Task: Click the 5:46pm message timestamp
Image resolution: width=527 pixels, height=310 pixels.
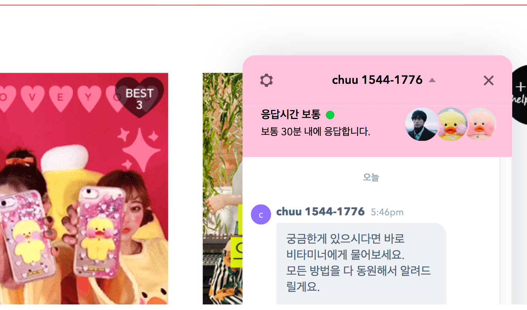Action: click(387, 212)
